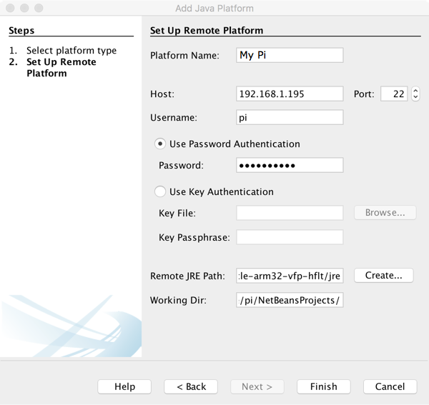Go back with the < Back button
This screenshot has width=429, height=405.
[191, 386]
